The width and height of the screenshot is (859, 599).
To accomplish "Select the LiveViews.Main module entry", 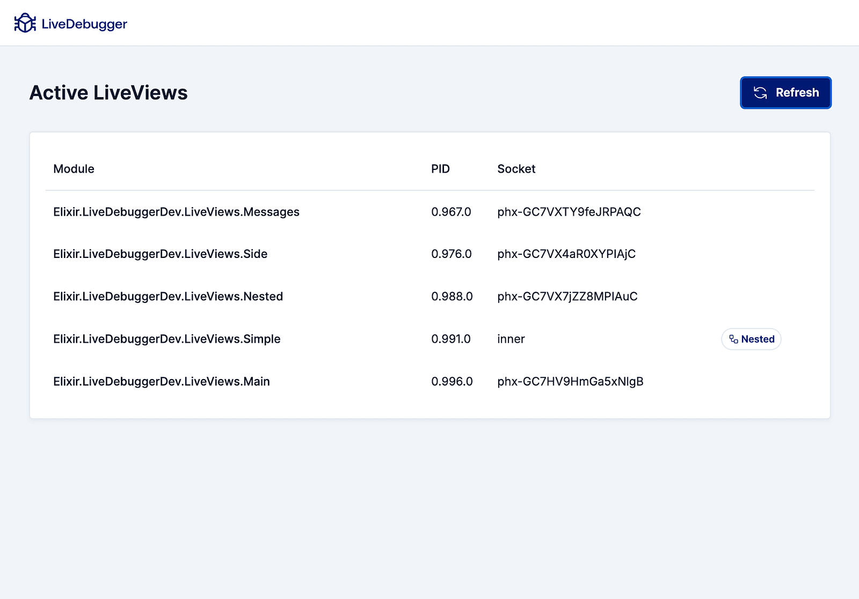I will pyautogui.click(x=161, y=381).
